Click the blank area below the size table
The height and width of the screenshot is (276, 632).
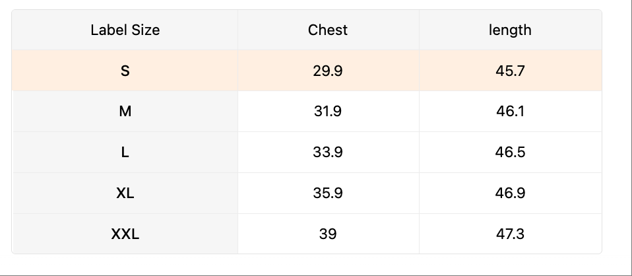315,264
